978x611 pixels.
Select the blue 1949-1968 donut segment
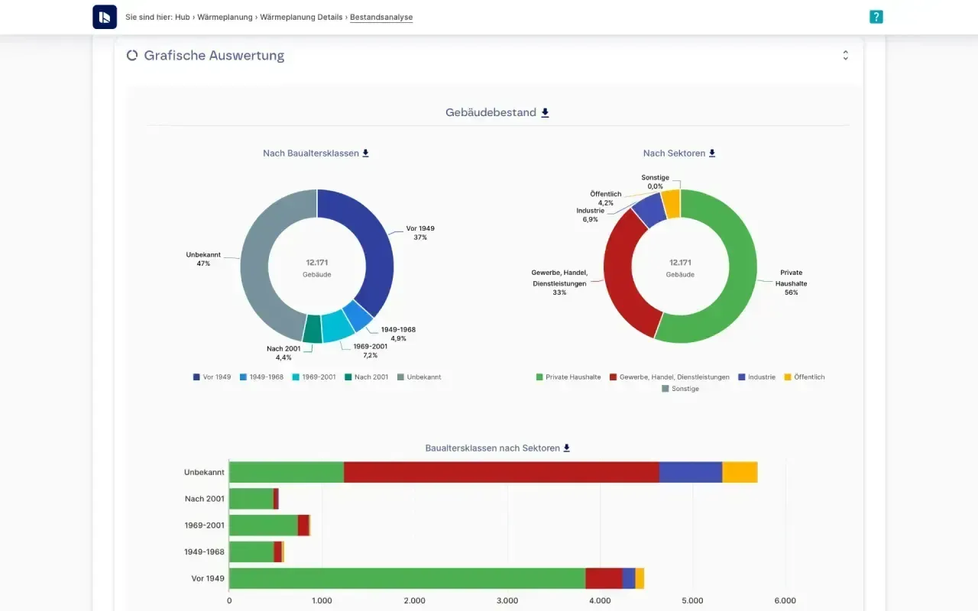(x=358, y=315)
